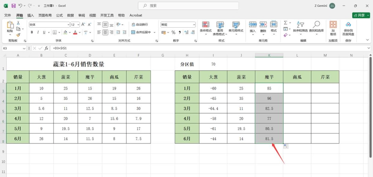Click the Save icon in title bar
The image size is (373, 177).
[13, 6]
